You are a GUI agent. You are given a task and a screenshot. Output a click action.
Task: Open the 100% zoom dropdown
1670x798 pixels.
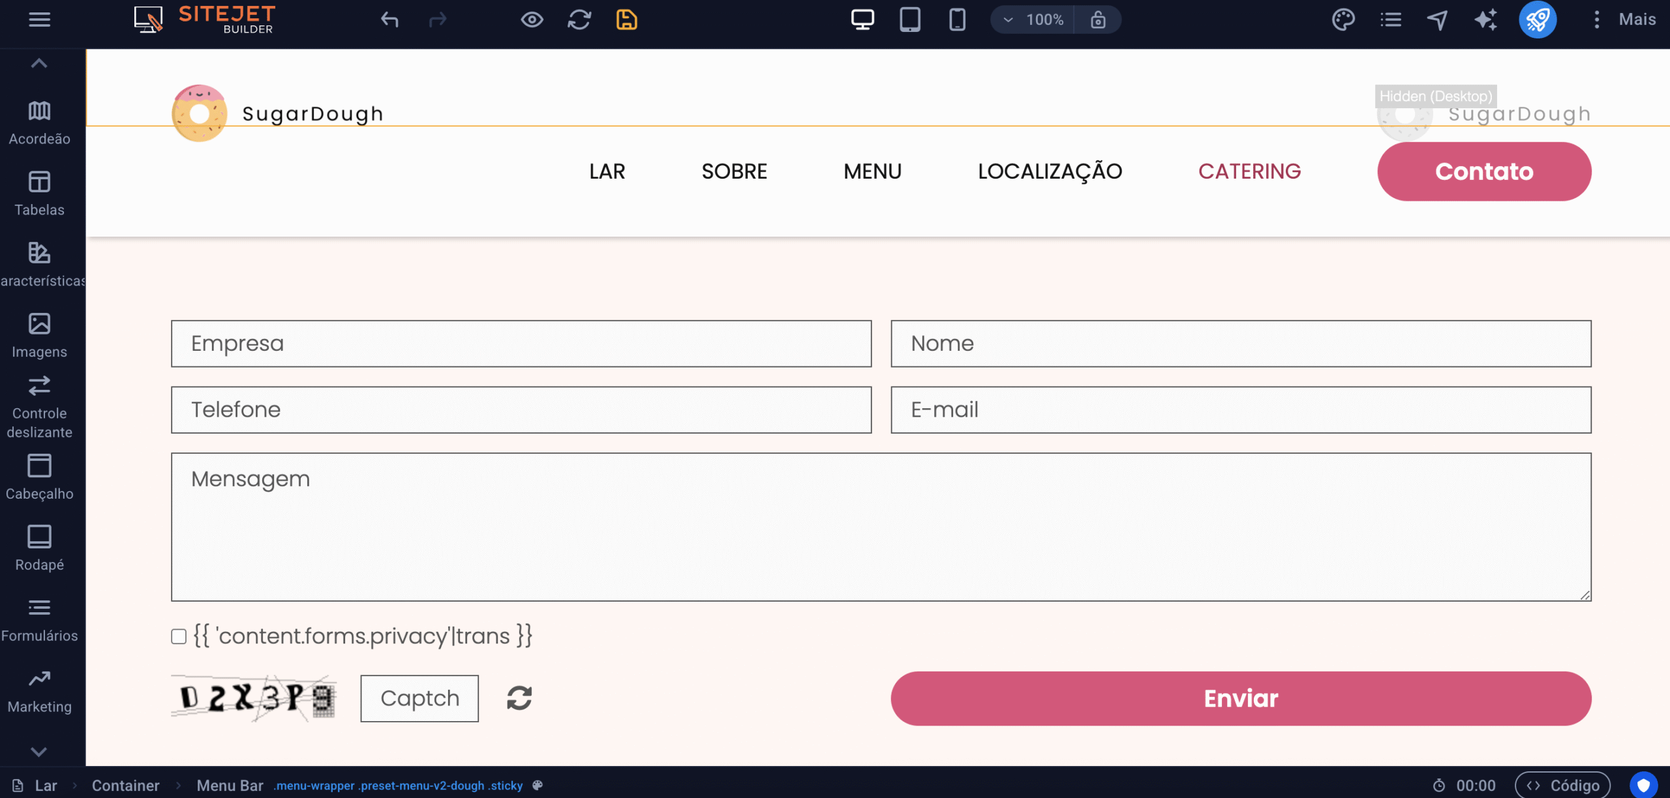point(1033,20)
